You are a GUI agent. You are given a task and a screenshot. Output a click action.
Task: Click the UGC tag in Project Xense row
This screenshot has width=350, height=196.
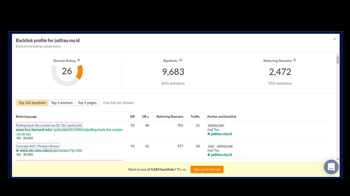tap(211, 146)
